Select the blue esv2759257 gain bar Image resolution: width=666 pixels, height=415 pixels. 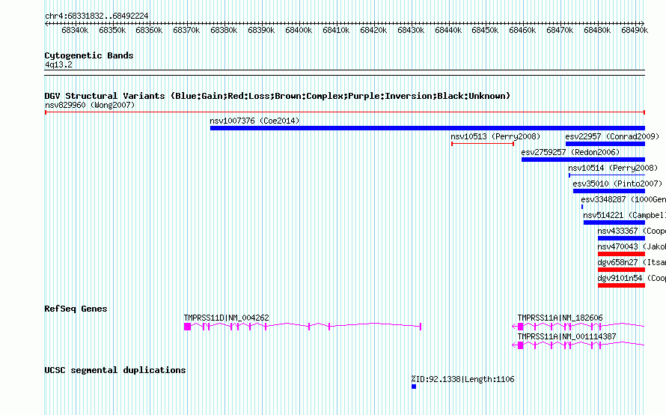[x=583, y=160]
